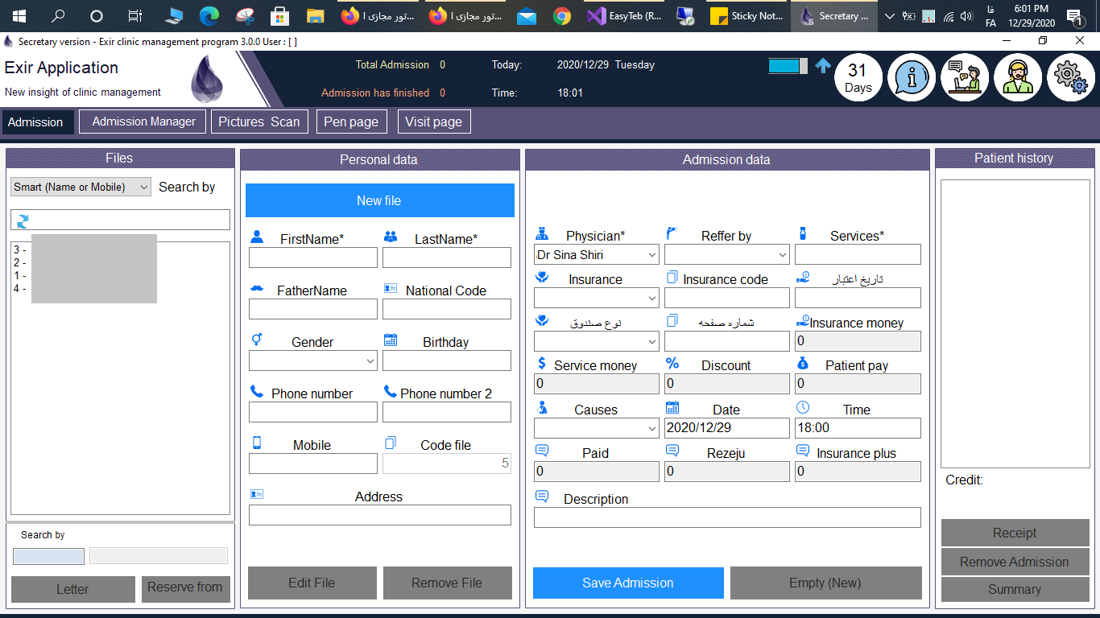Switch to the Admission Manager tab
The height and width of the screenshot is (618, 1100).
143,122
